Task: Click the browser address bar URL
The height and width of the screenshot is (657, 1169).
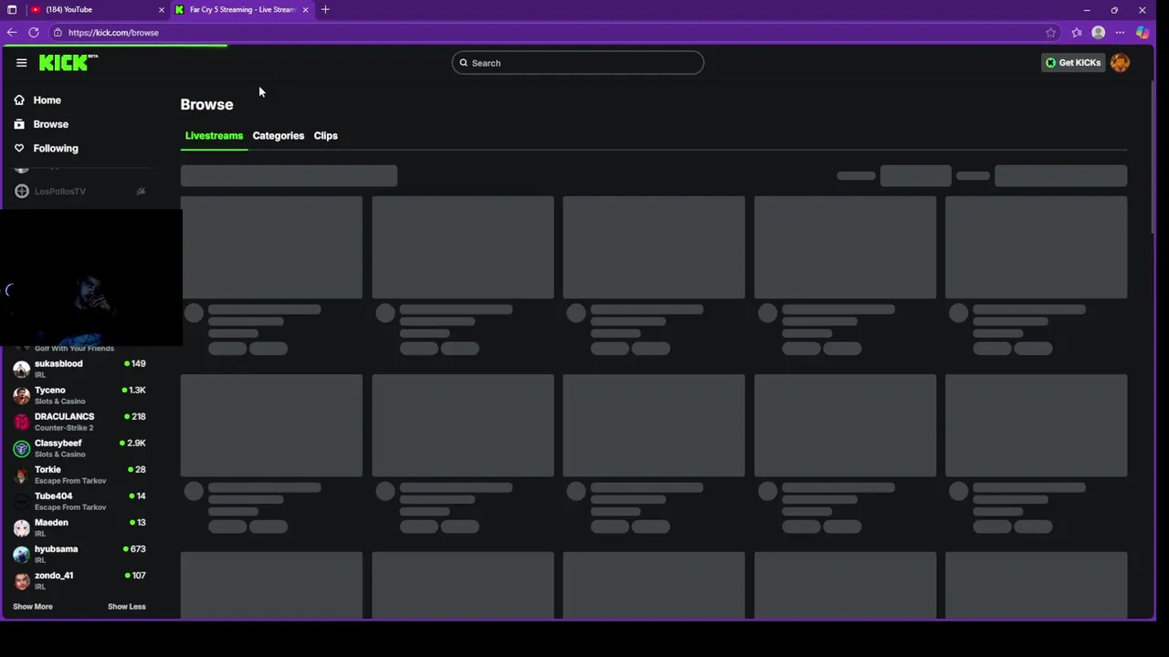Action: coord(113,32)
